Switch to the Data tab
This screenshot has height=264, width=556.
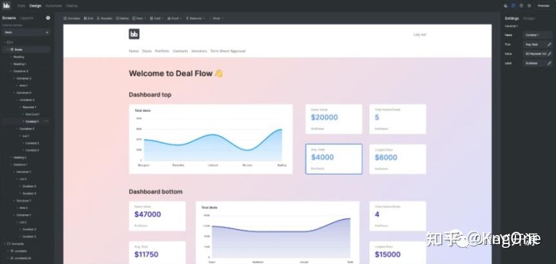point(21,6)
